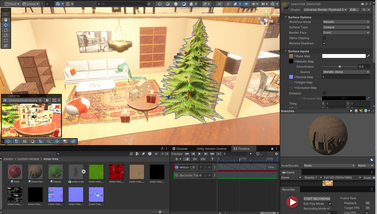Select the Rotate tool
Image resolution: width=377 pixels, height=214 pixels.
point(6,30)
